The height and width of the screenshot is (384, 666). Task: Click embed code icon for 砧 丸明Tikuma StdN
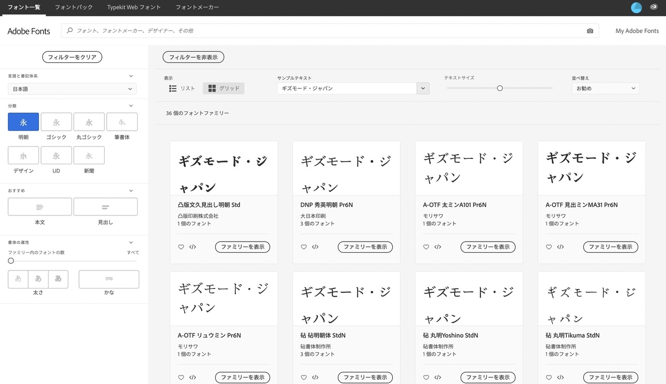click(560, 378)
